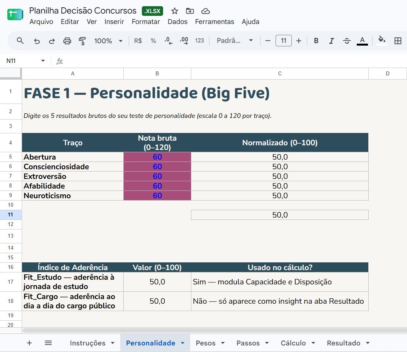
Task: Decrease font size with minus button
Action: tap(268, 41)
